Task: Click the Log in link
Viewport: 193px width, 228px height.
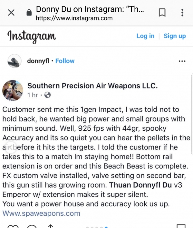Action: [145, 36]
